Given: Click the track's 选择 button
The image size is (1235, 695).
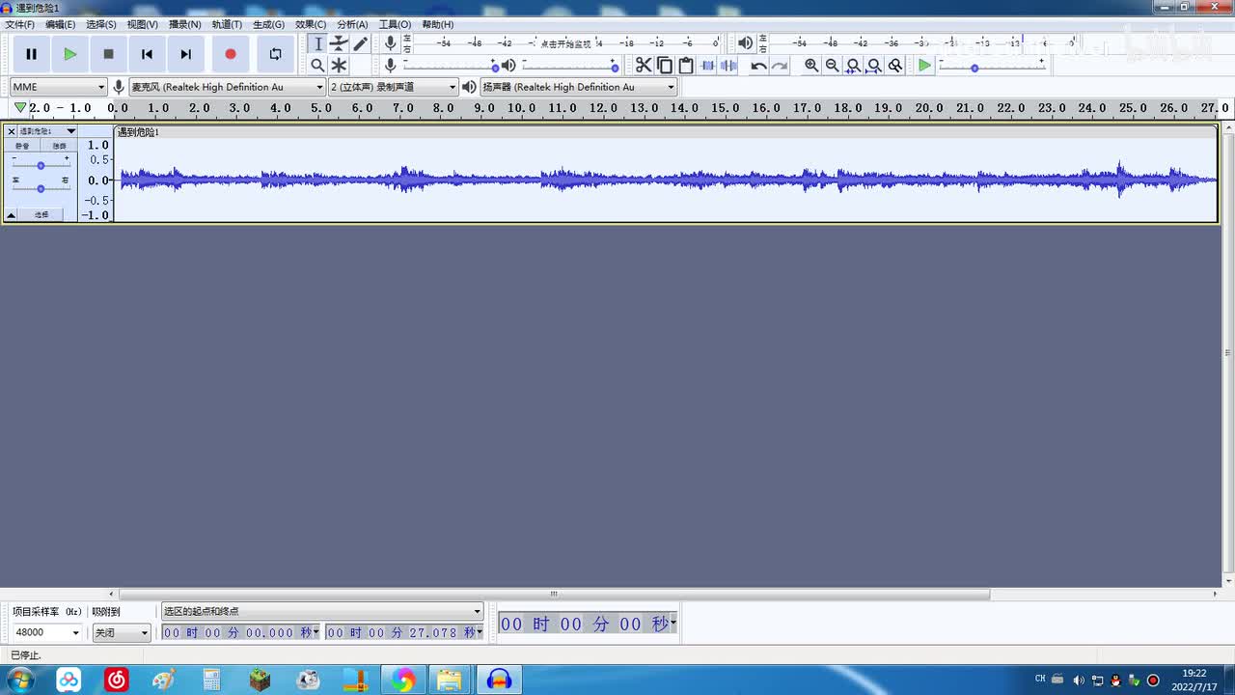Looking at the screenshot, I should point(41,214).
